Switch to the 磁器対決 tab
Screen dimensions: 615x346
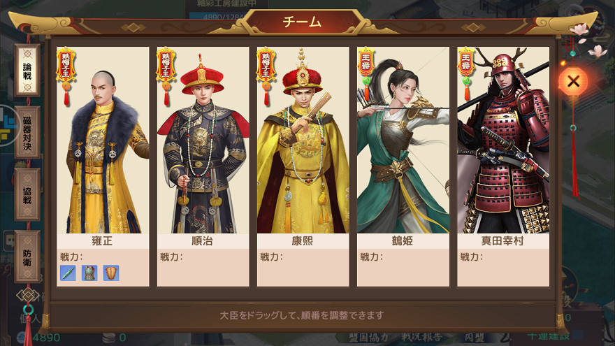(27, 133)
